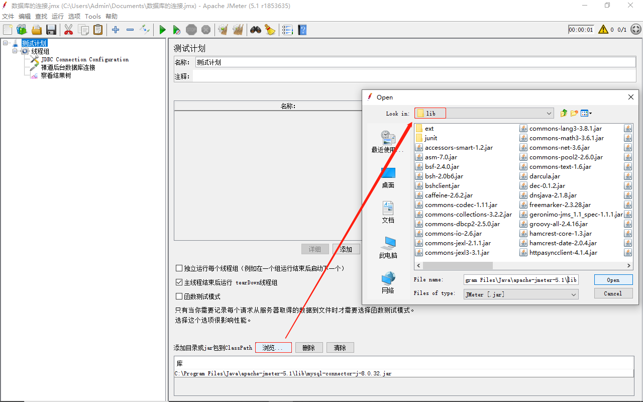Open the 文件 menu

tap(8, 16)
